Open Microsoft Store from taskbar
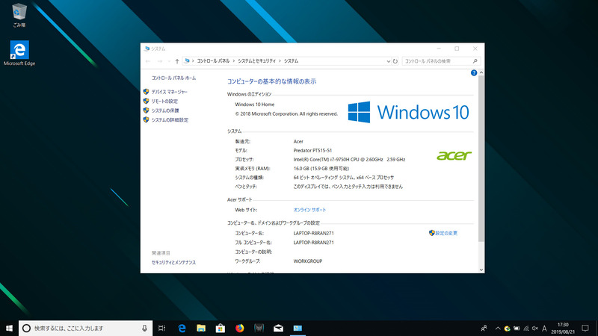Viewport: 598px width, 336px height. coord(220,328)
